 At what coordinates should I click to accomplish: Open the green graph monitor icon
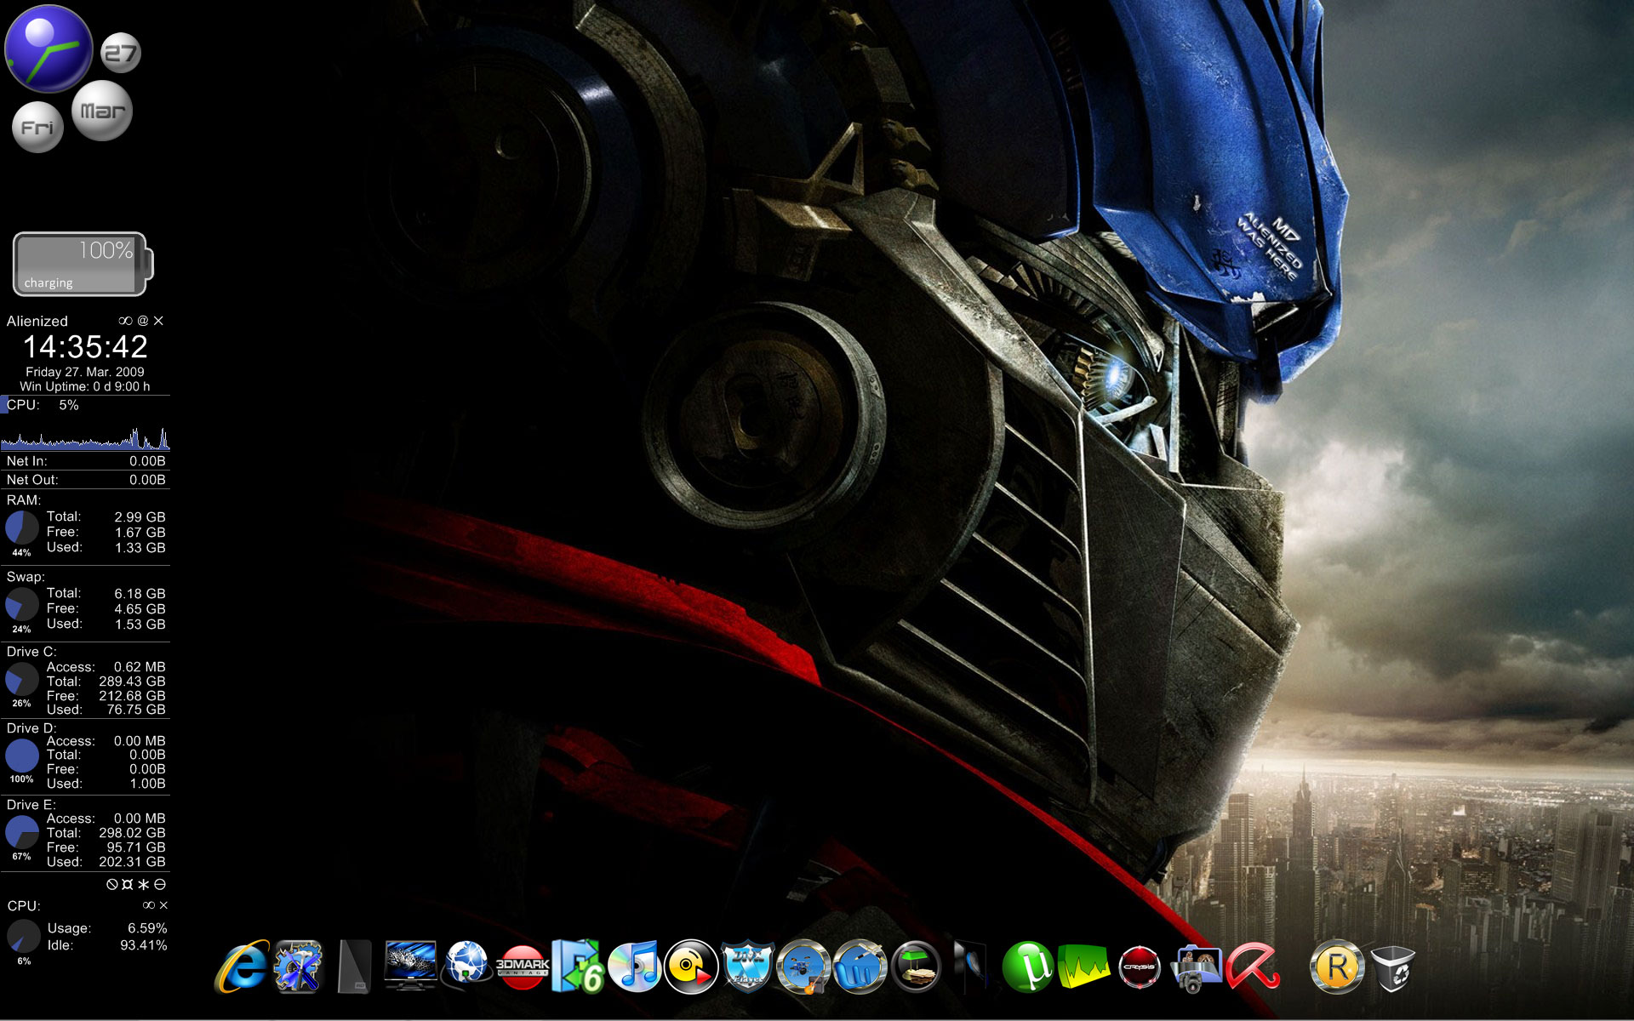click(1083, 967)
